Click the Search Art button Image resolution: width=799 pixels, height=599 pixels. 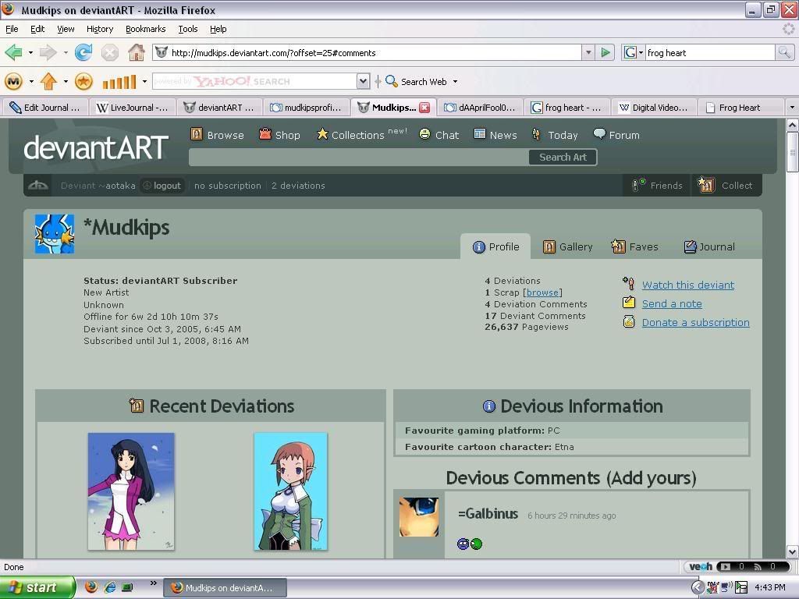563,158
